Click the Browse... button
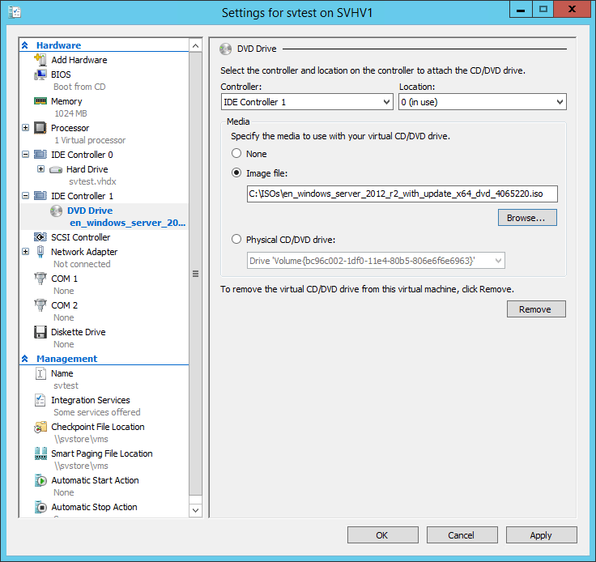596x562 pixels. coord(527,217)
